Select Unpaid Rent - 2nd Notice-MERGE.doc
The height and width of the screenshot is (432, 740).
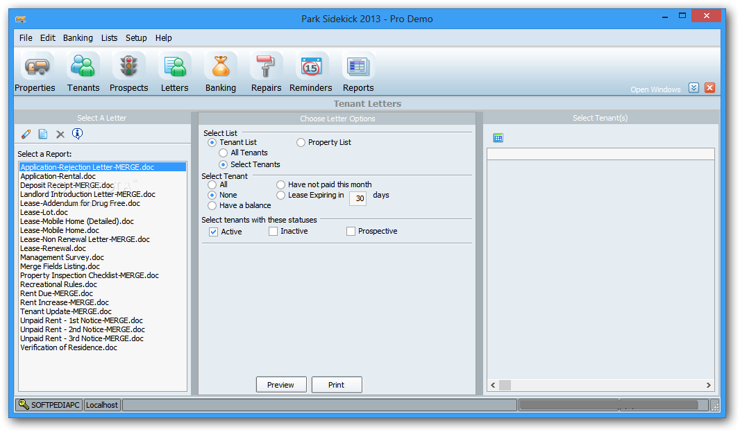(x=83, y=329)
